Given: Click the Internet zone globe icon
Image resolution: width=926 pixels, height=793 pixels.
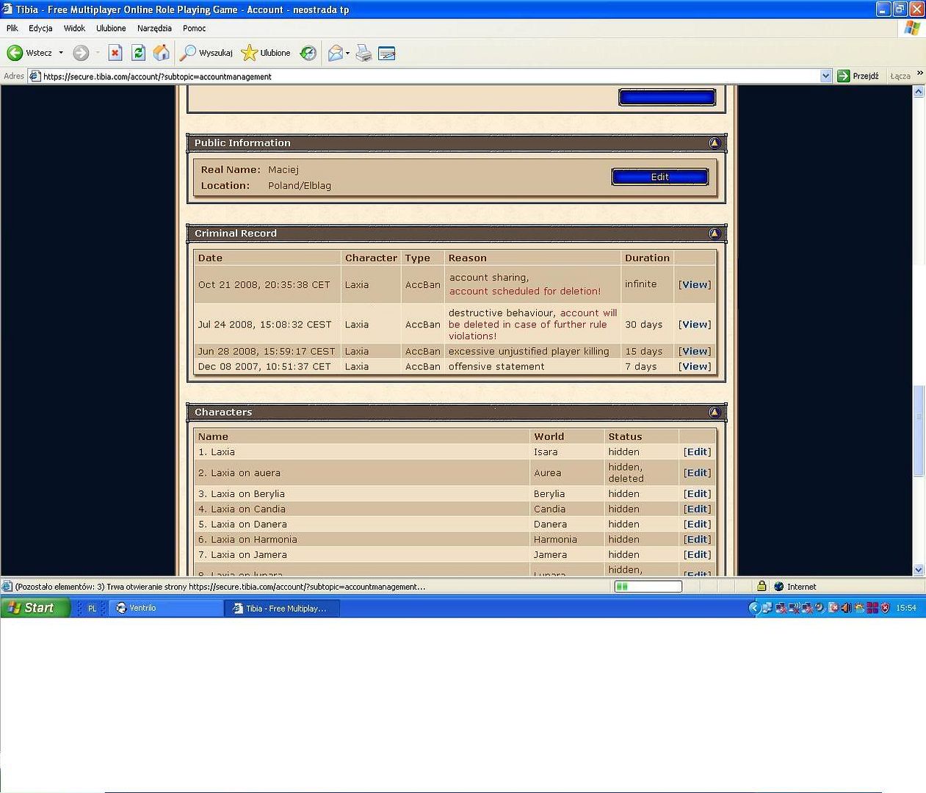Looking at the screenshot, I should click(779, 587).
